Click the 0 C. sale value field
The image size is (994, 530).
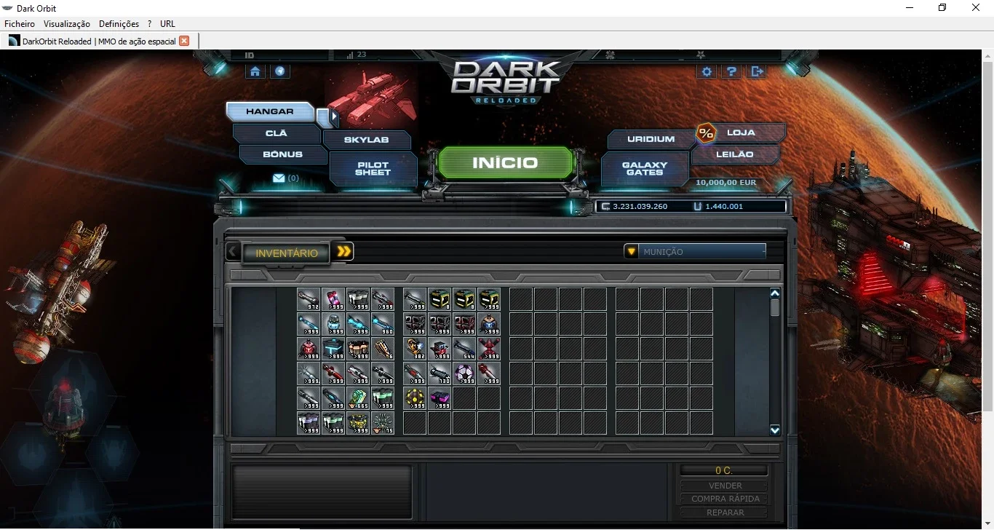pyautogui.click(x=724, y=470)
